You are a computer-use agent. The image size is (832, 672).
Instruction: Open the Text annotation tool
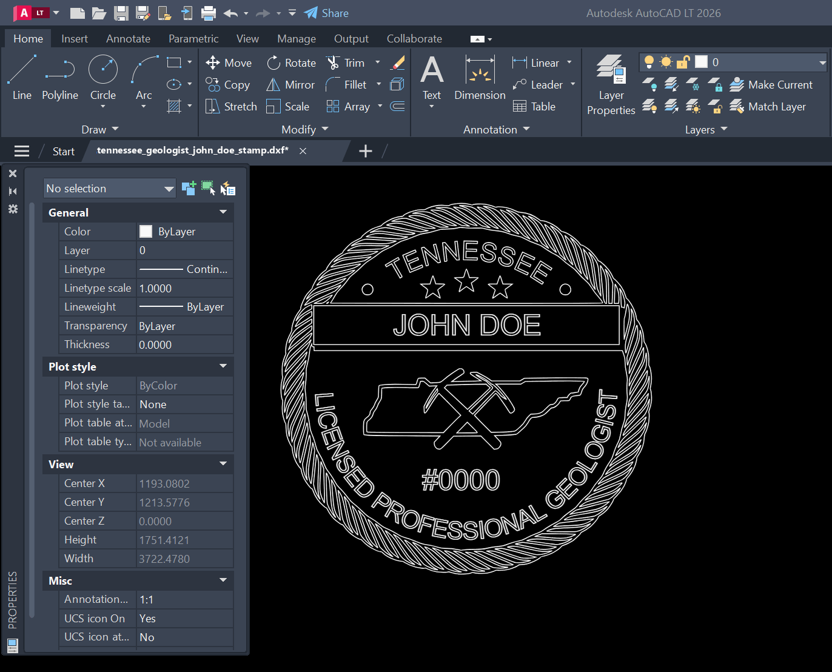coord(432,79)
